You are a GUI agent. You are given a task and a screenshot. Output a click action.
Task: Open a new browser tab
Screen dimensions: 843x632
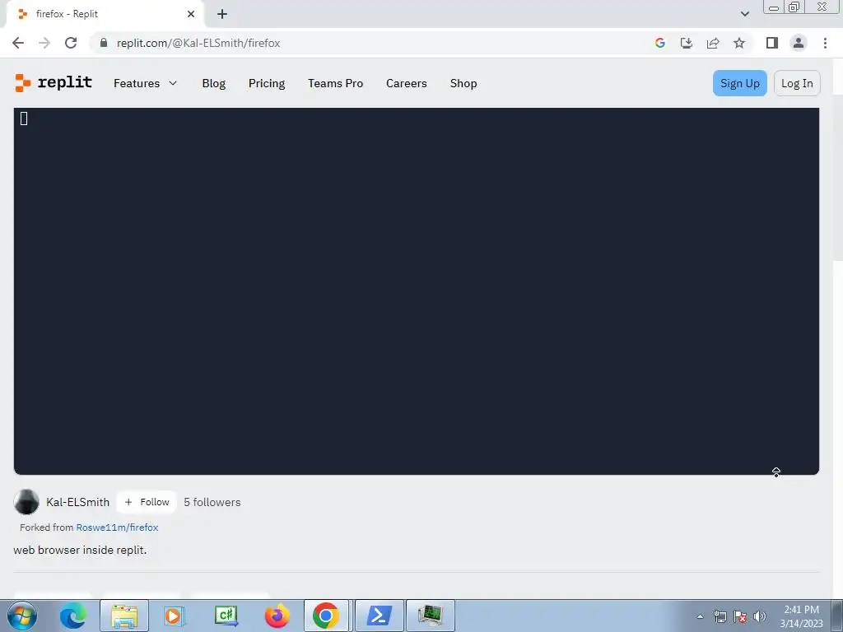click(222, 14)
